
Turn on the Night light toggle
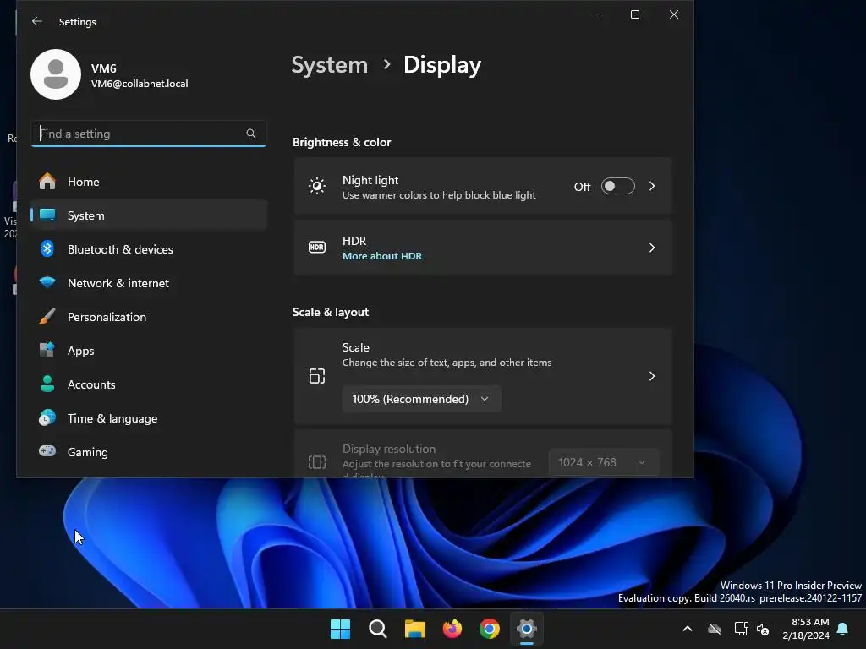click(618, 186)
